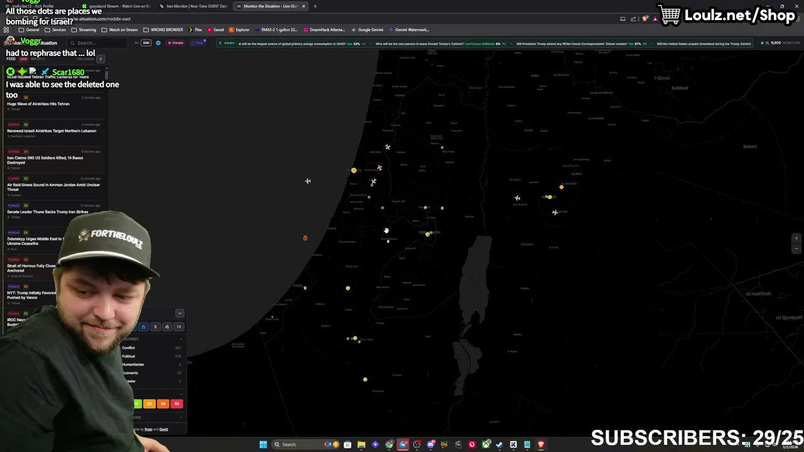Collapse the feed sidebar arrow
804x452 pixels.
100,59
